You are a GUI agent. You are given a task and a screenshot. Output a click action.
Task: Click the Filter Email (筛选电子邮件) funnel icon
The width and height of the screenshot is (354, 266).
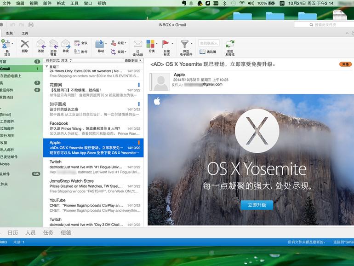tap(184, 44)
